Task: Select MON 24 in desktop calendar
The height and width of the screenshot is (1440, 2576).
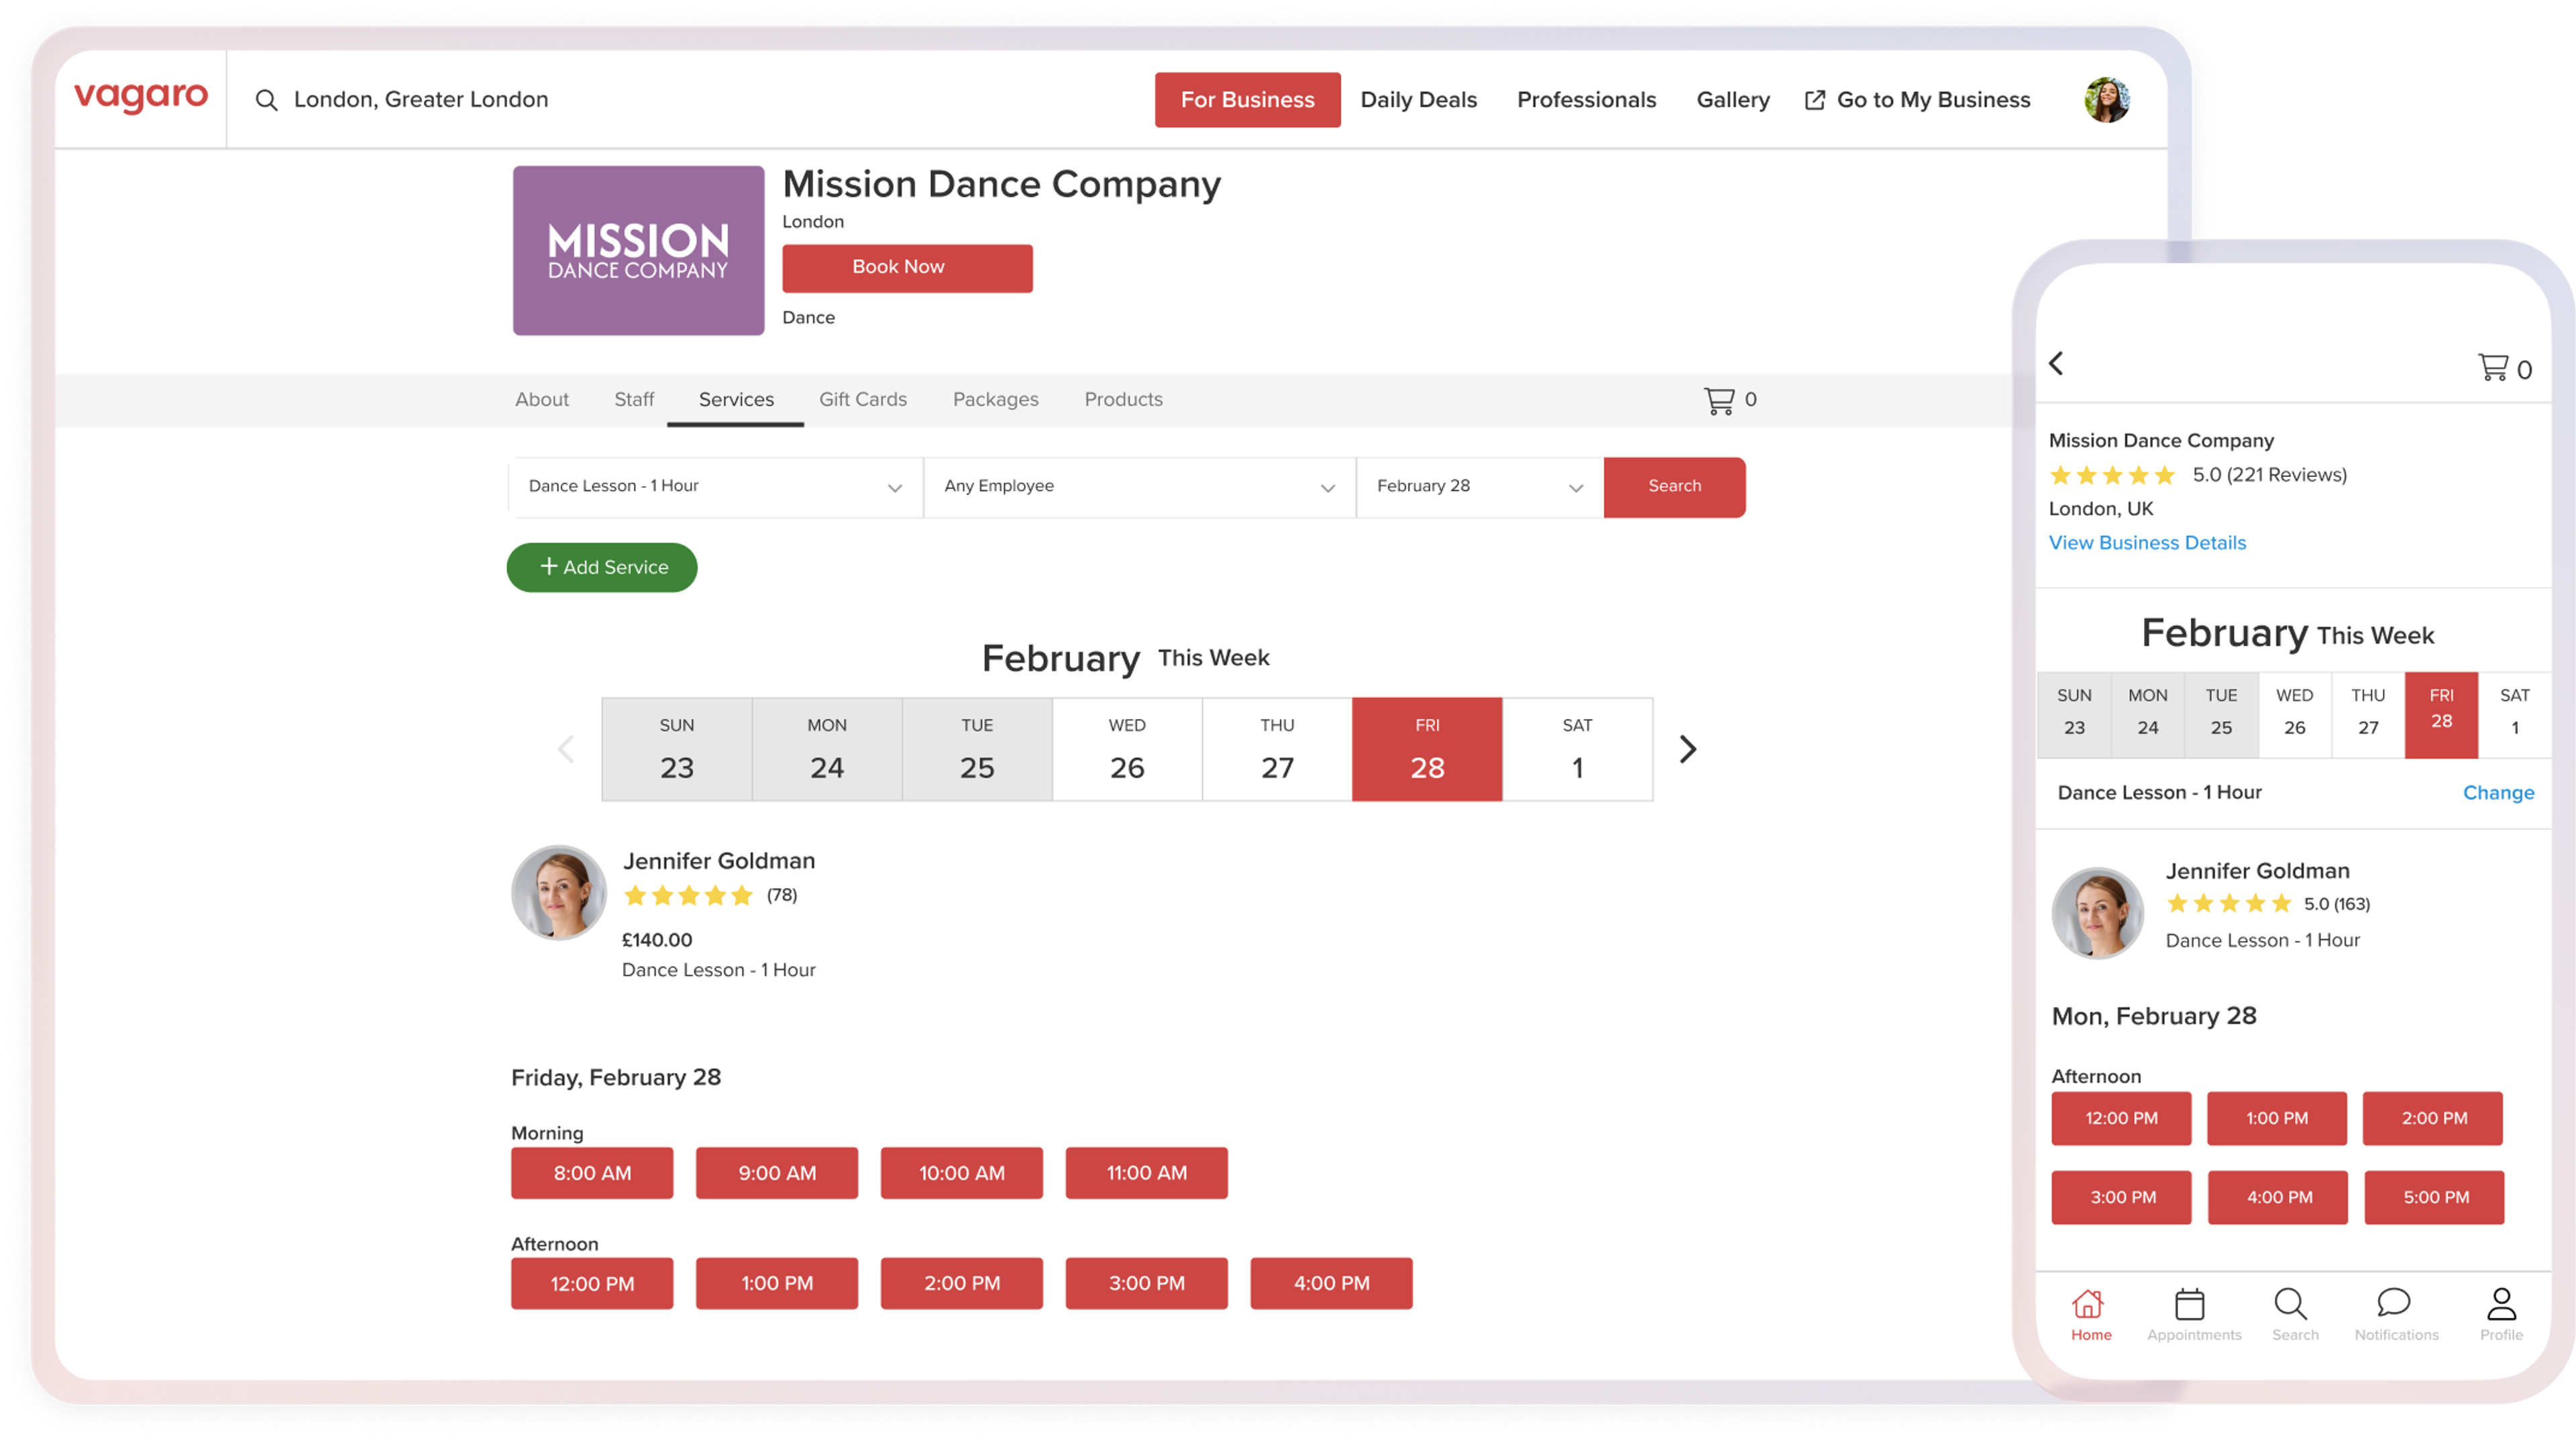Action: pyautogui.click(x=827, y=749)
